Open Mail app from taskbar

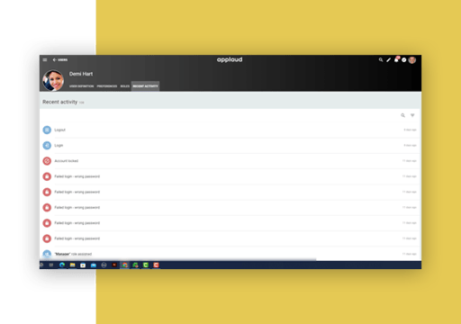pyautogui.click(x=94, y=265)
